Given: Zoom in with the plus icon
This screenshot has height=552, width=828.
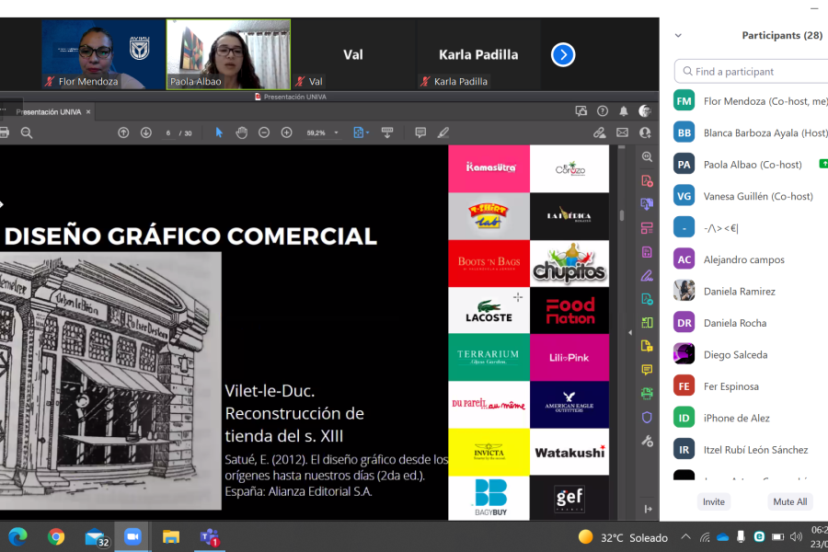Looking at the screenshot, I should coord(287,133).
